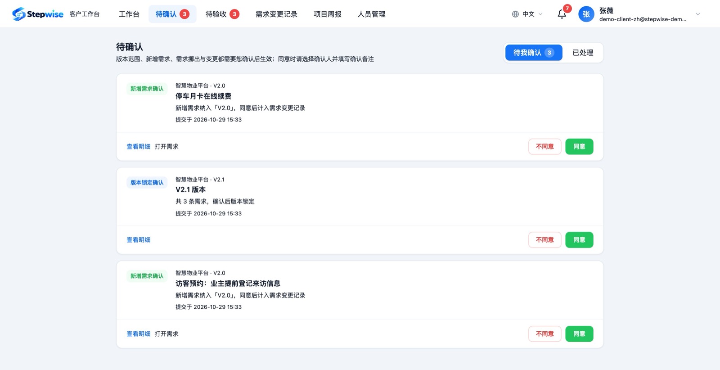This screenshot has width=720, height=370.
Task: Open the 工作台 menu item
Action: point(129,14)
